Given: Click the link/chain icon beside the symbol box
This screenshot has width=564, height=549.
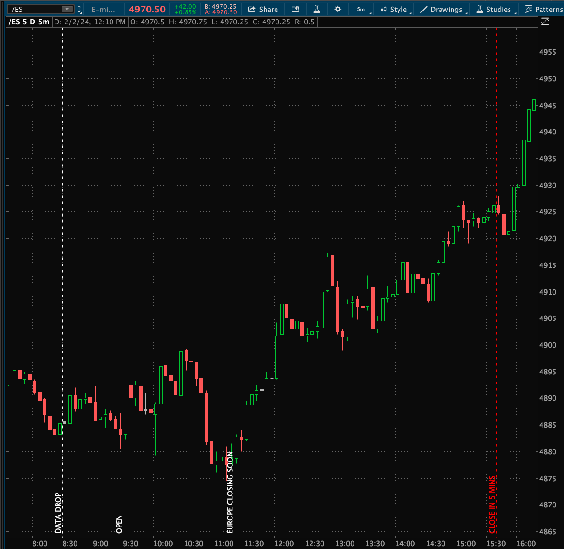Looking at the screenshot, I should pos(78,9).
